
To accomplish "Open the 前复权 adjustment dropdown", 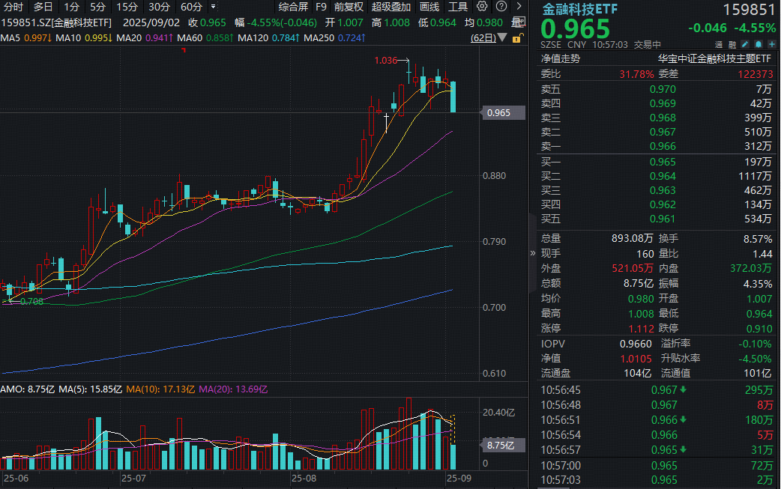I will [x=349, y=7].
